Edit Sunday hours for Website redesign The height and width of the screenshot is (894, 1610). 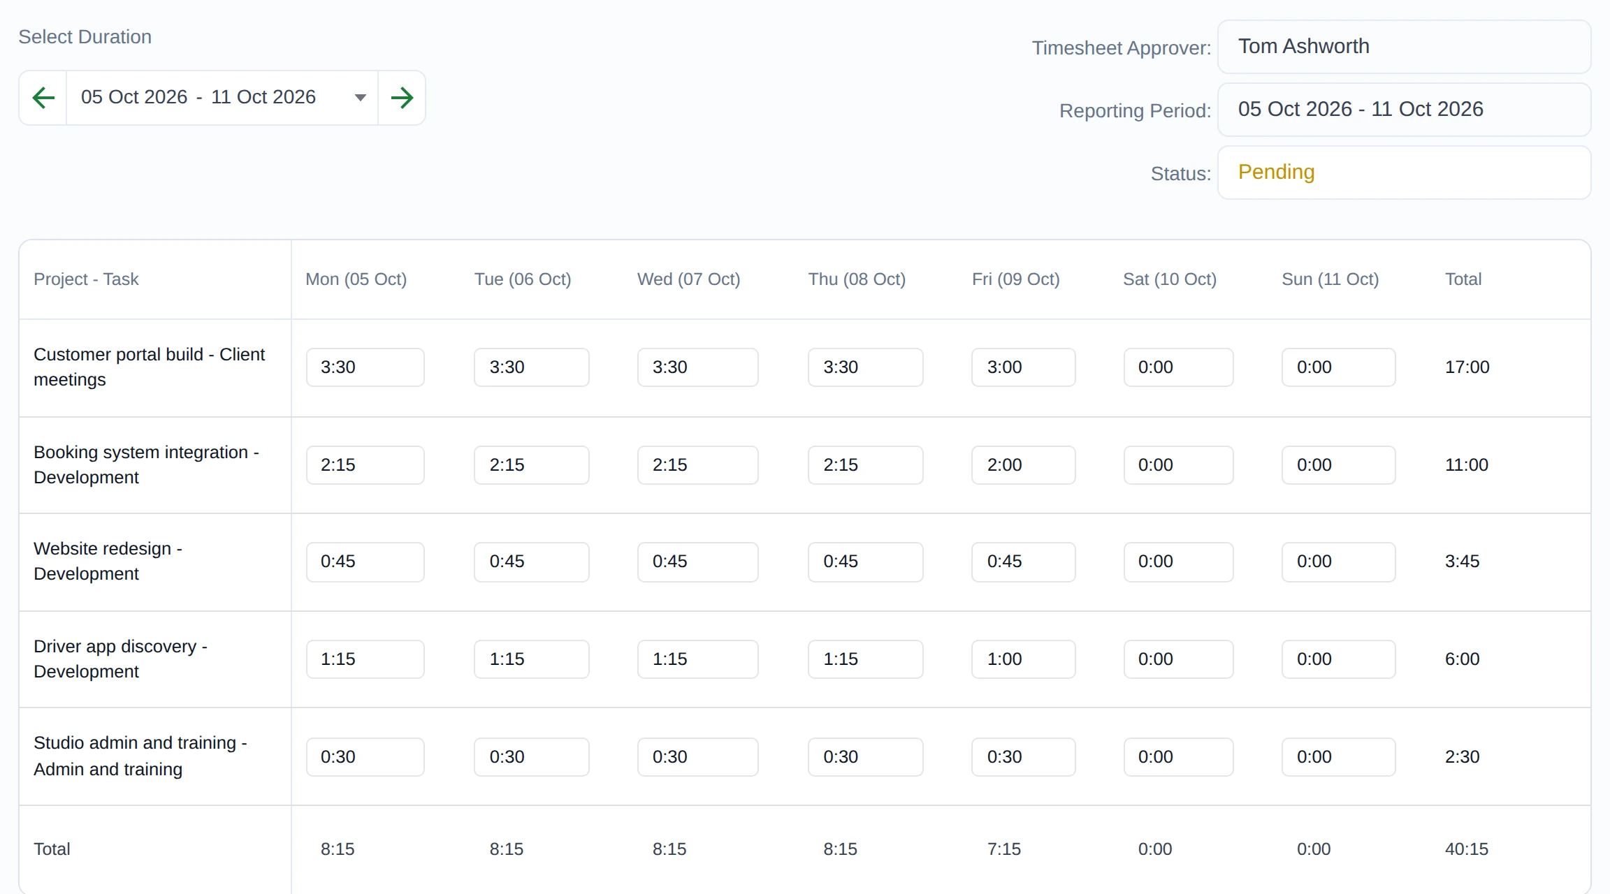(x=1339, y=562)
